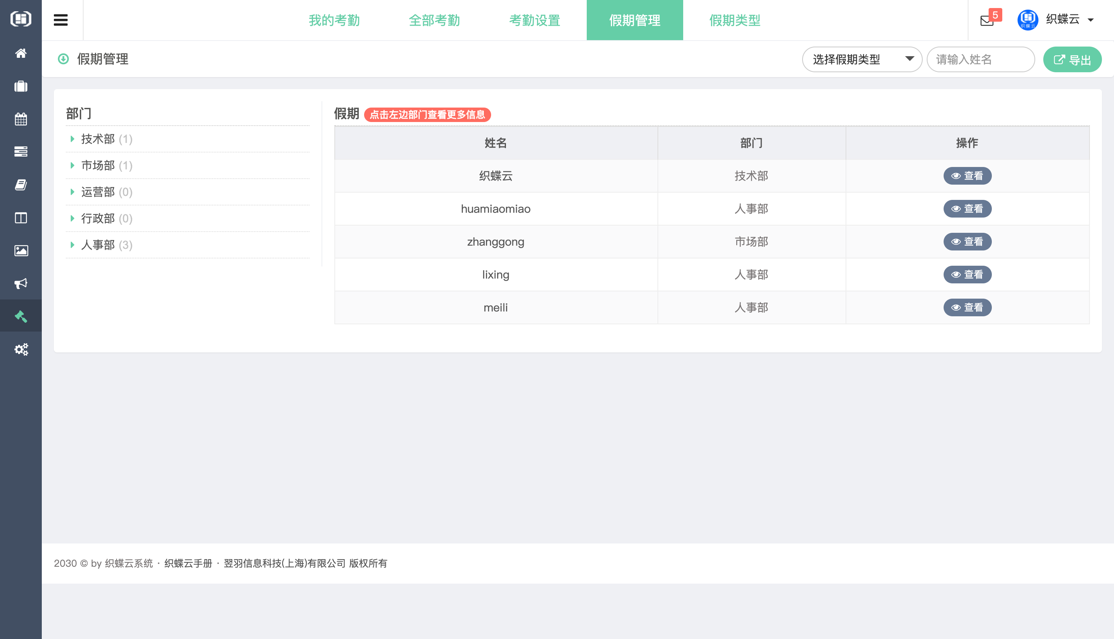Click the gears settings sidebar icon
Viewport: 1114px width, 639px height.
20,349
